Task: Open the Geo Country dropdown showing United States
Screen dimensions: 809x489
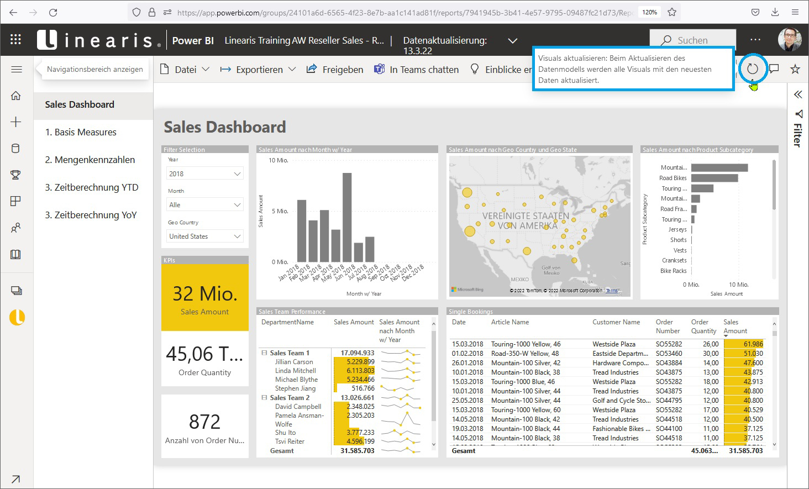Action: point(204,236)
